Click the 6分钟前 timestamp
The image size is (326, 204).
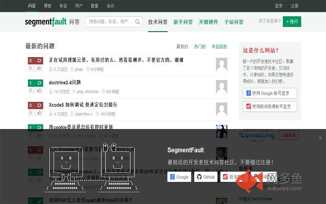97,69
